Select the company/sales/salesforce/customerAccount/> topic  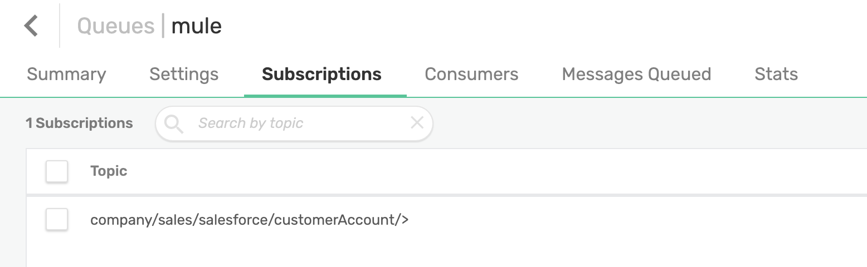click(250, 220)
